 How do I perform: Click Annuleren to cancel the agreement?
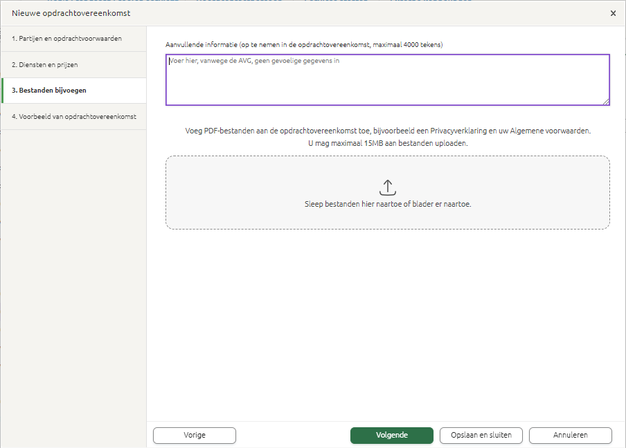pyautogui.click(x=570, y=435)
